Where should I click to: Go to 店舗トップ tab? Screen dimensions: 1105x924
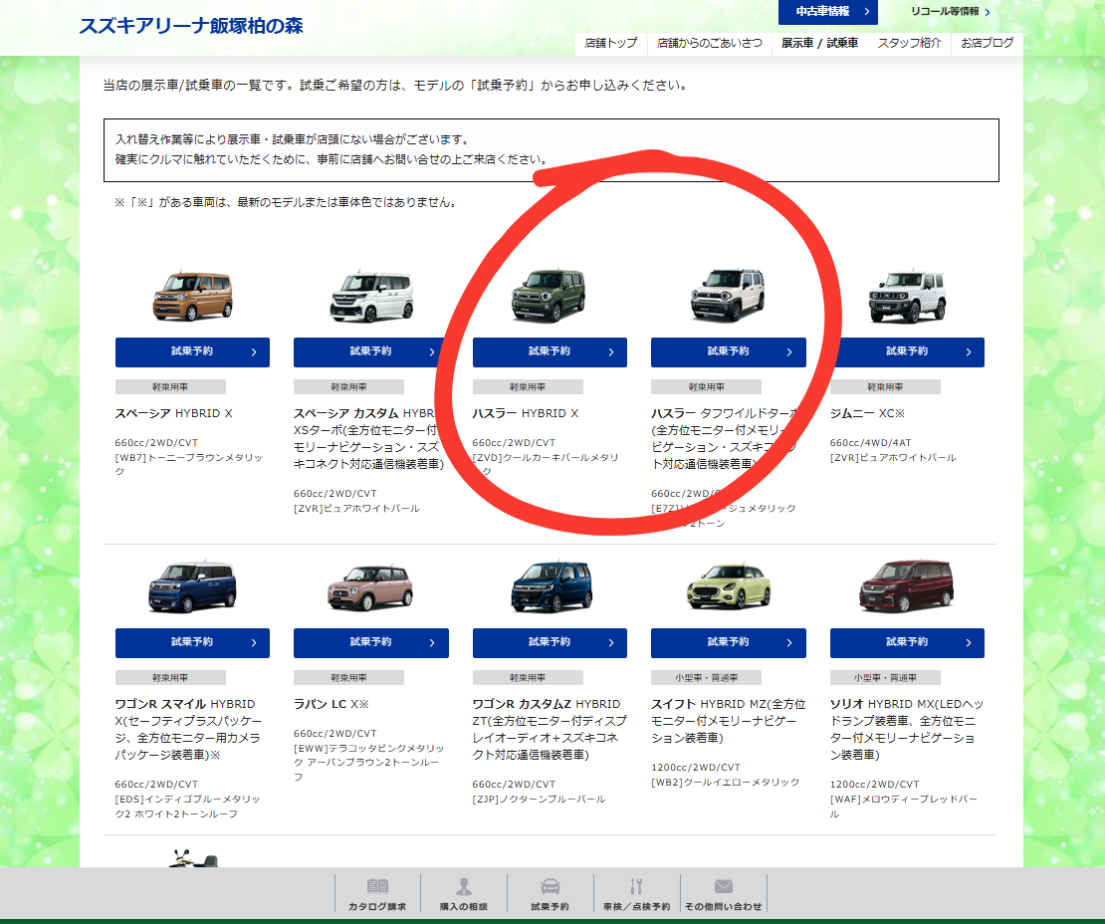611,43
